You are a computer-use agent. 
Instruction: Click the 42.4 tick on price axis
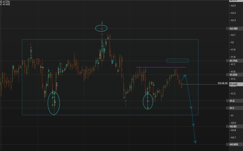[x=233, y=13]
